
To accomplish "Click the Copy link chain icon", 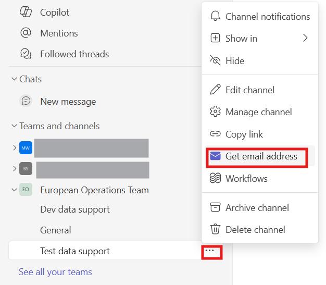I will pos(215,134).
